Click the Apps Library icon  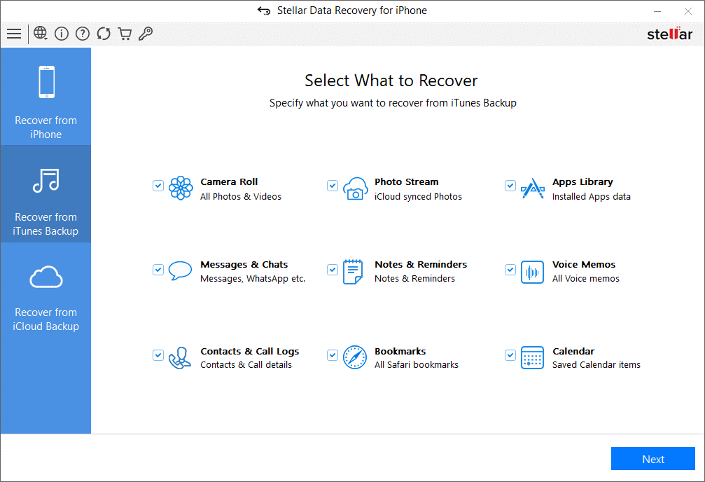pyautogui.click(x=532, y=188)
